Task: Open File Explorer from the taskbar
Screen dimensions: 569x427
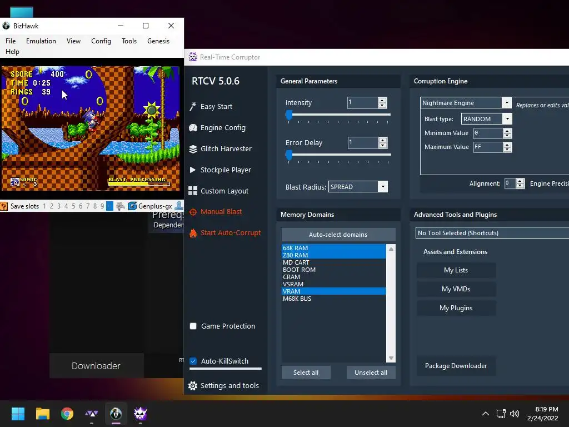Action: click(x=42, y=414)
